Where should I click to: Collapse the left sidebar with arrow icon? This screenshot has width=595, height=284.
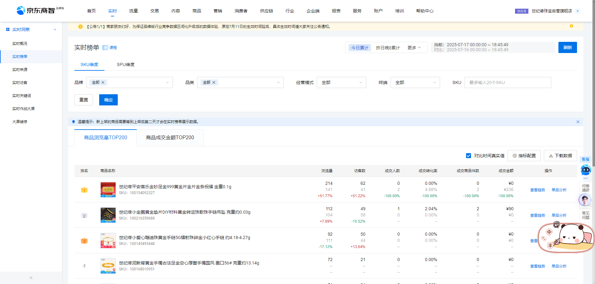coord(31,278)
